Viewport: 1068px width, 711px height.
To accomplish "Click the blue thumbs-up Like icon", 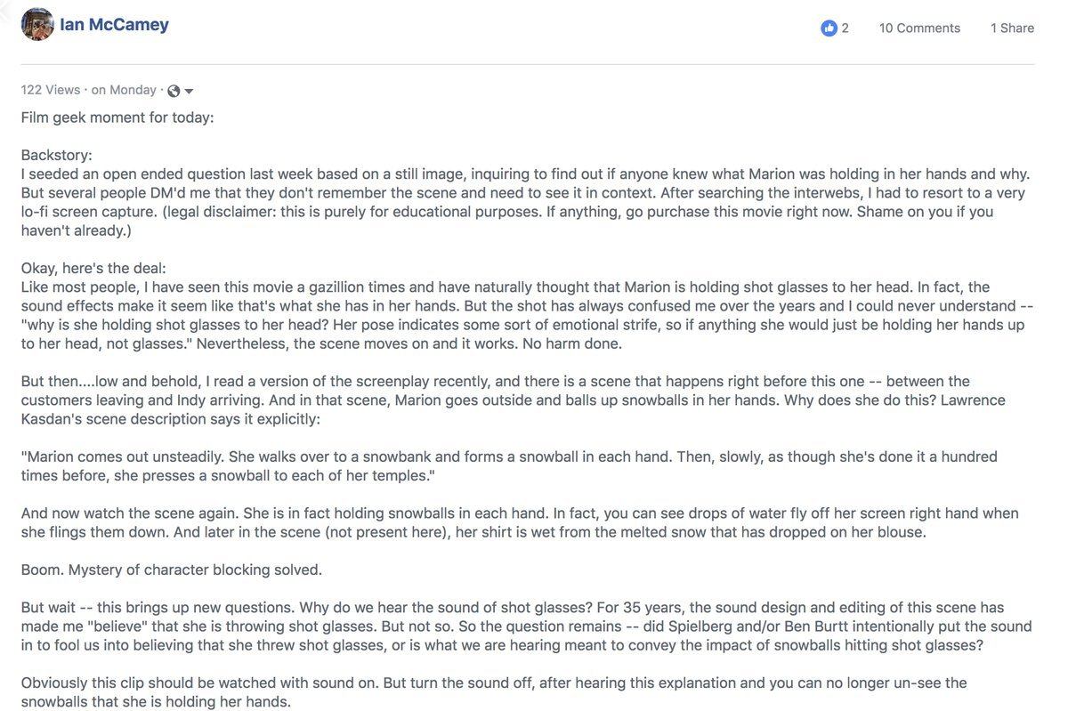I will 829,28.
